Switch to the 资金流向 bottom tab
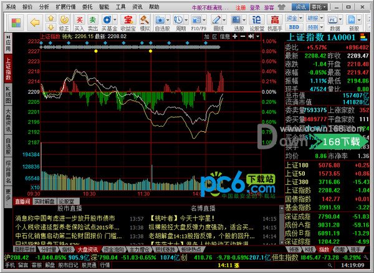 [113, 249]
